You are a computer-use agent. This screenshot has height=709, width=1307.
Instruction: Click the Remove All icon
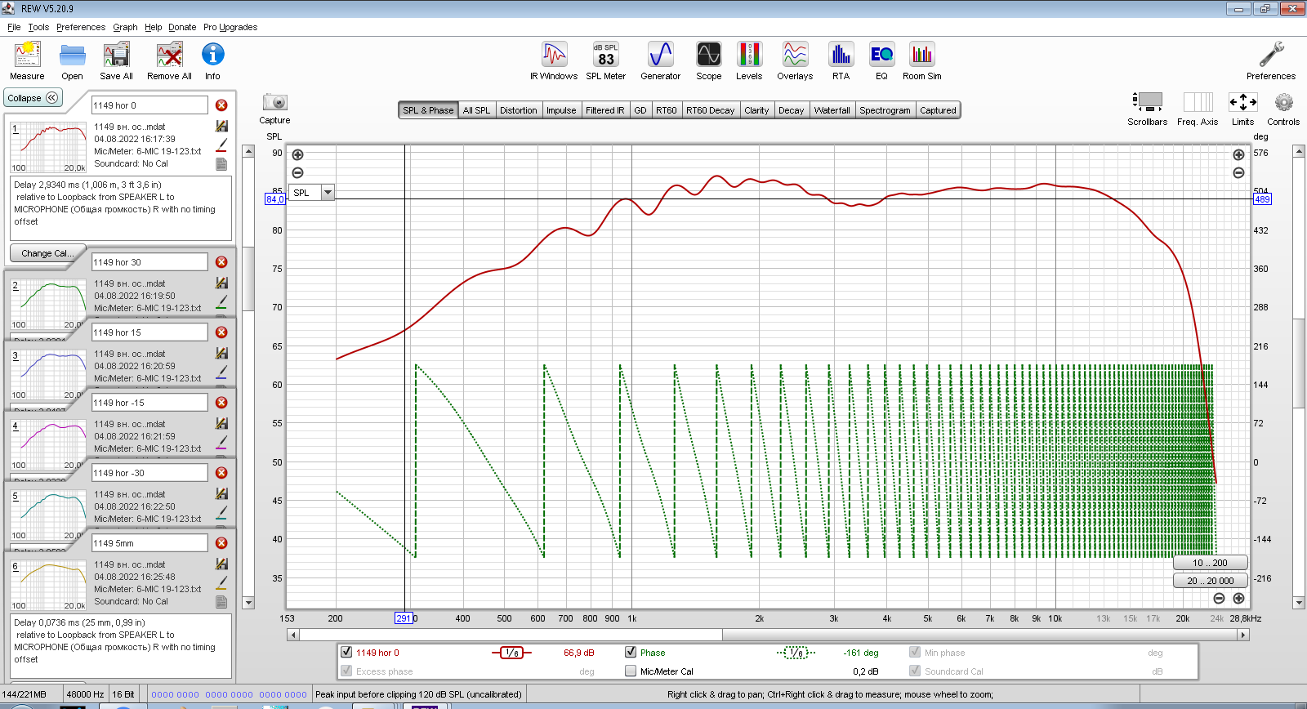pos(169,61)
